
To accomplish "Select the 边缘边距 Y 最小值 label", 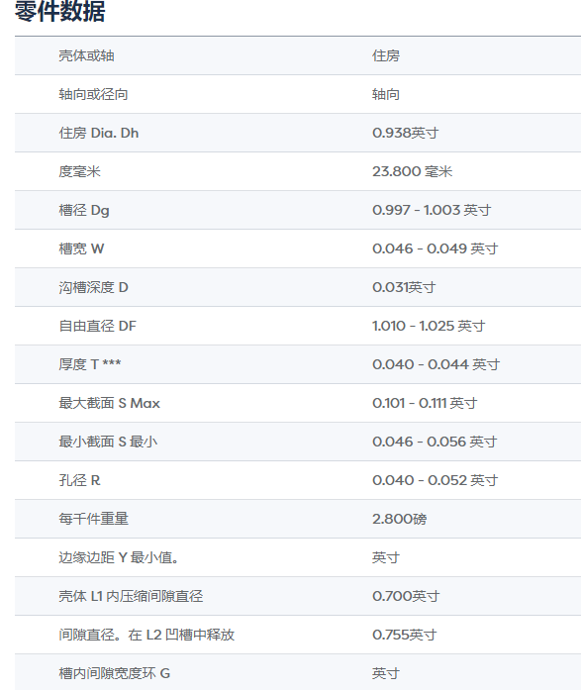I will click(x=119, y=557).
